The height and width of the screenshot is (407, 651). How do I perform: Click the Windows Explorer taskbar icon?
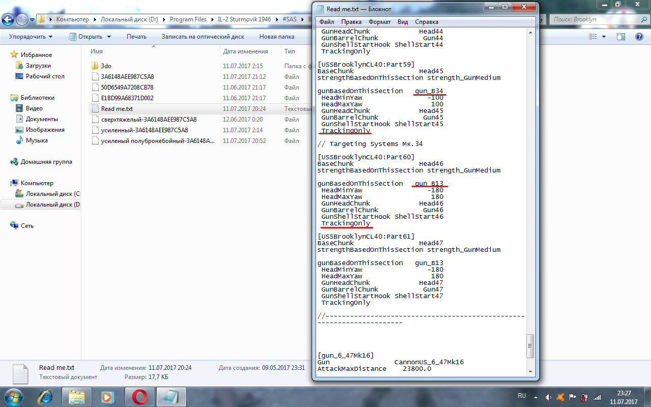tap(77, 397)
